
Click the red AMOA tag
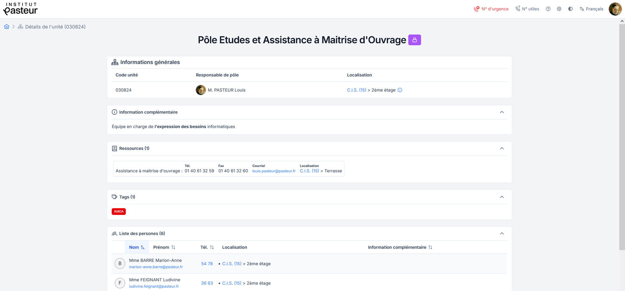118,211
